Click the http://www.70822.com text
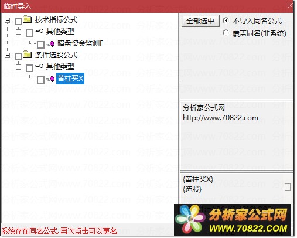This screenshot has width=297, height=238. click(x=220, y=118)
